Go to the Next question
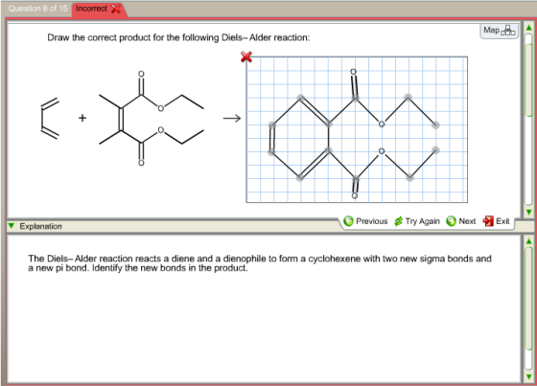The width and height of the screenshot is (537, 386). (x=461, y=221)
